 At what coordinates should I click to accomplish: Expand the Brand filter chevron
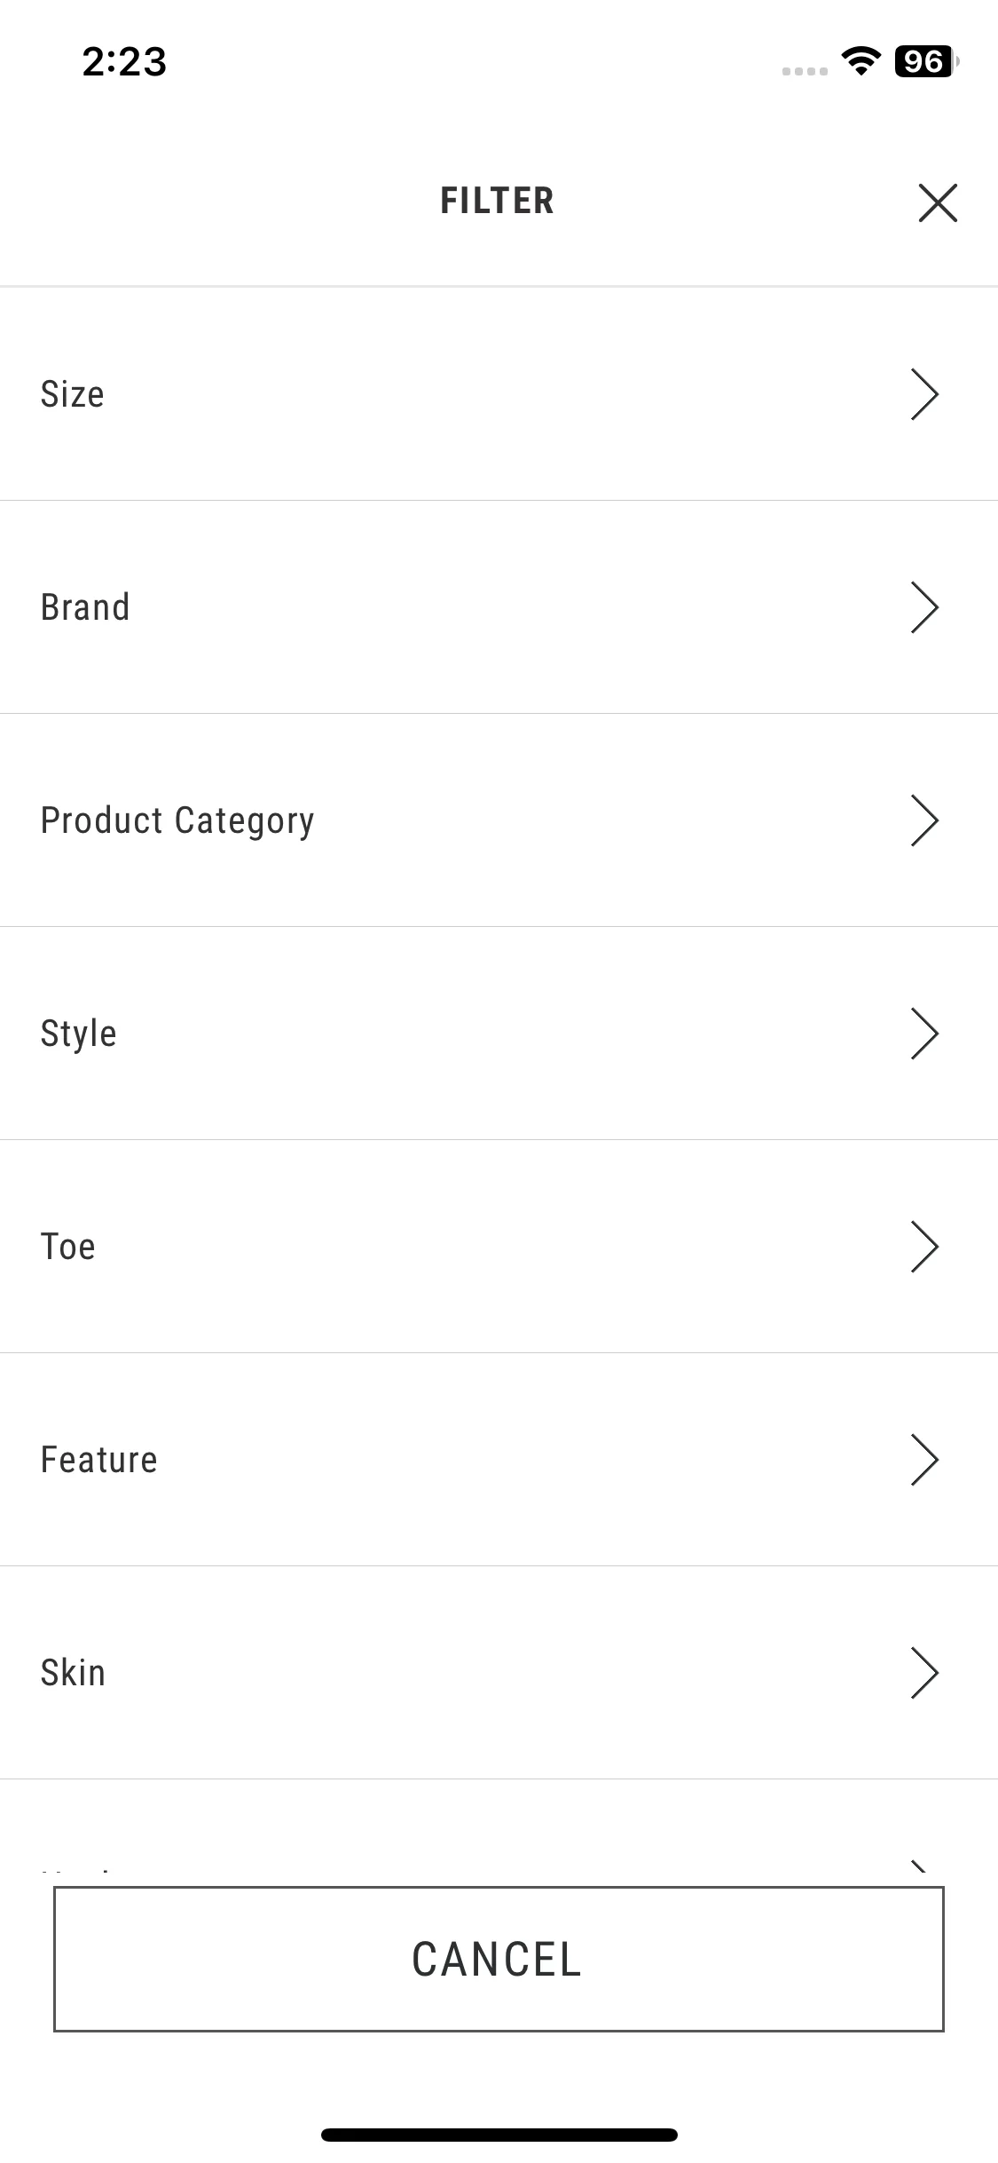coord(924,607)
